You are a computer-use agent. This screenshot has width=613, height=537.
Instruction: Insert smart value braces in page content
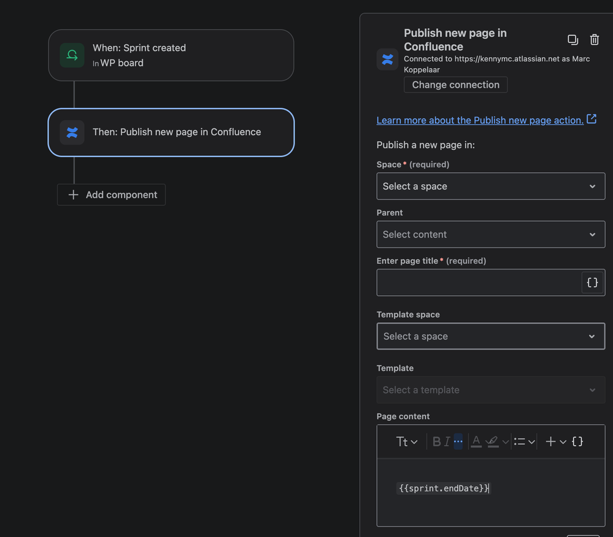pyautogui.click(x=577, y=442)
